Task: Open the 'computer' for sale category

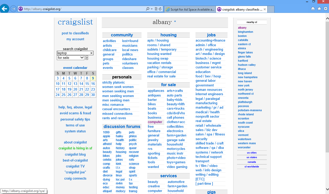Action: pos(155,122)
